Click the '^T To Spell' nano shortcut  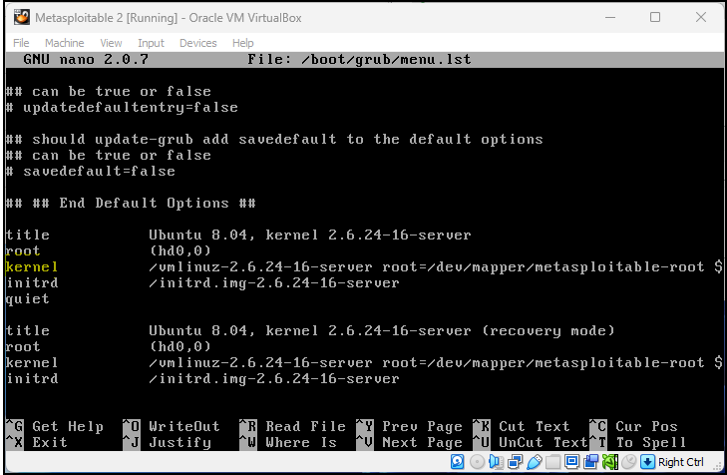(x=637, y=442)
